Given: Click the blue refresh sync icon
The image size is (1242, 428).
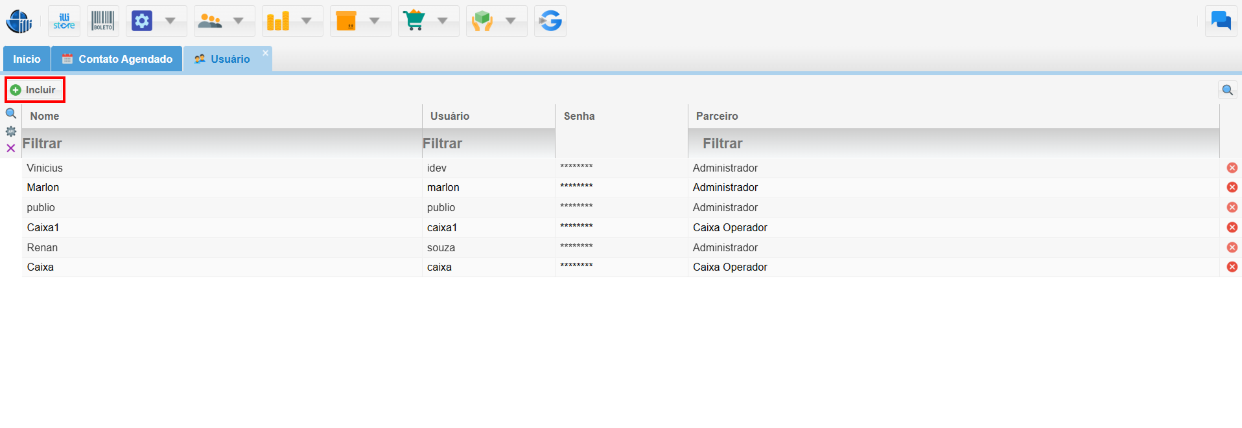Looking at the screenshot, I should (x=550, y=21).
